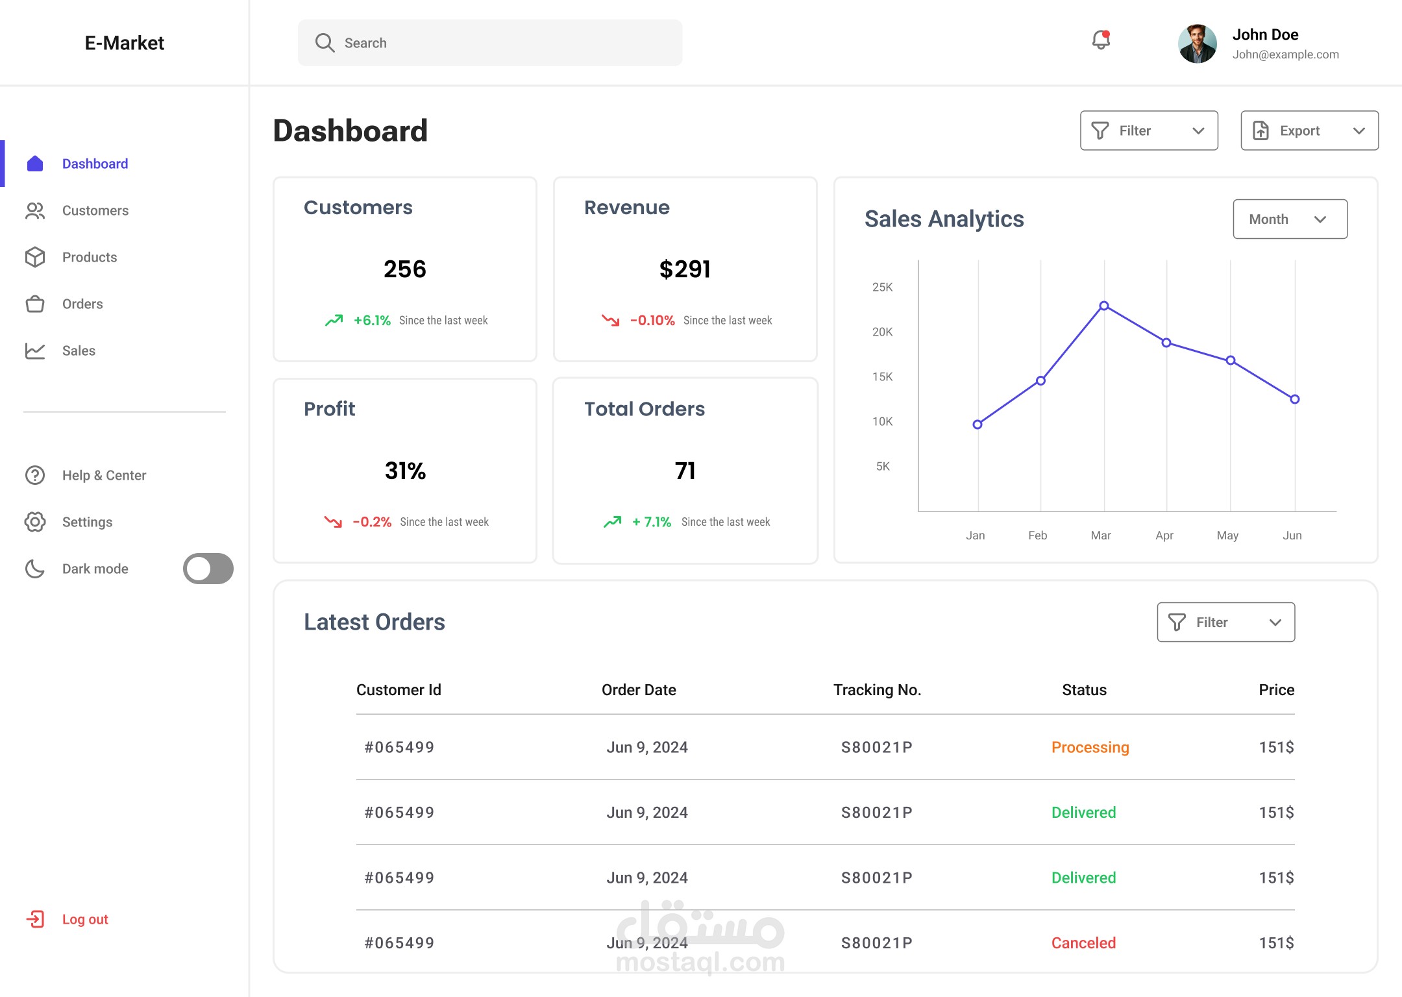Open the Help & Center link
This screenshot has height=997, width=1402.
tap(104, 475)
